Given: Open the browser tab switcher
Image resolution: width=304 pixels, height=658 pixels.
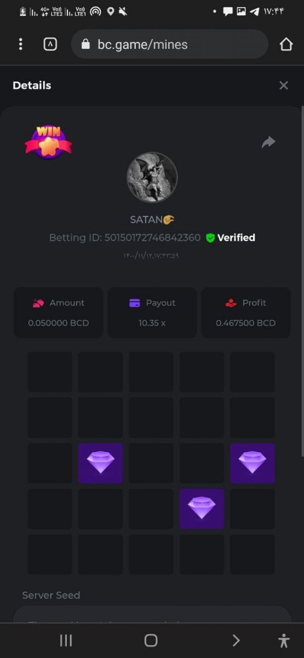Looking at the screenshot, I should click(x=50, y=44).
